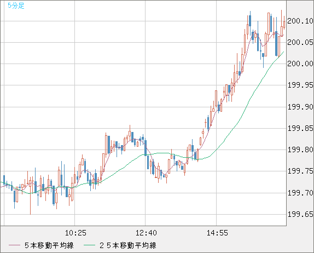Click the 200.10 price axis label
The width and height of the screenshot is (314, 253).
click(300, 21)
